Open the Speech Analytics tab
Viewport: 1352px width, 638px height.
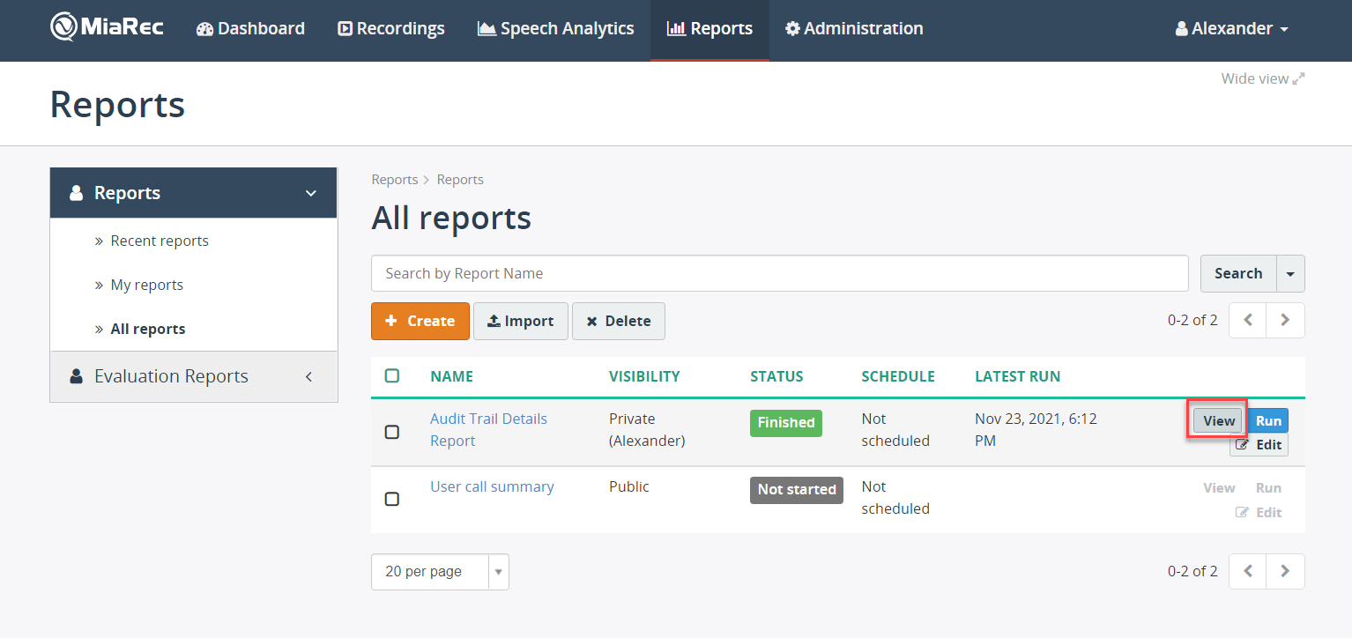(556, 28)
